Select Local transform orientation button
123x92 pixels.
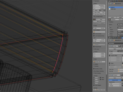pos(102,10)
